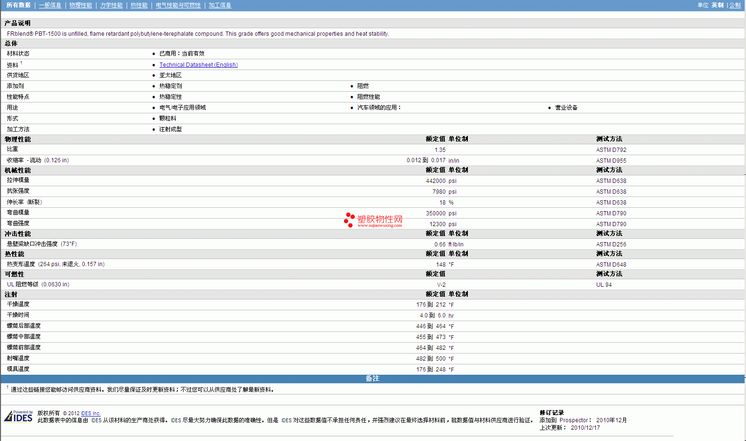Click the 阻燃性能 feature entry

[x=369, y=97]
